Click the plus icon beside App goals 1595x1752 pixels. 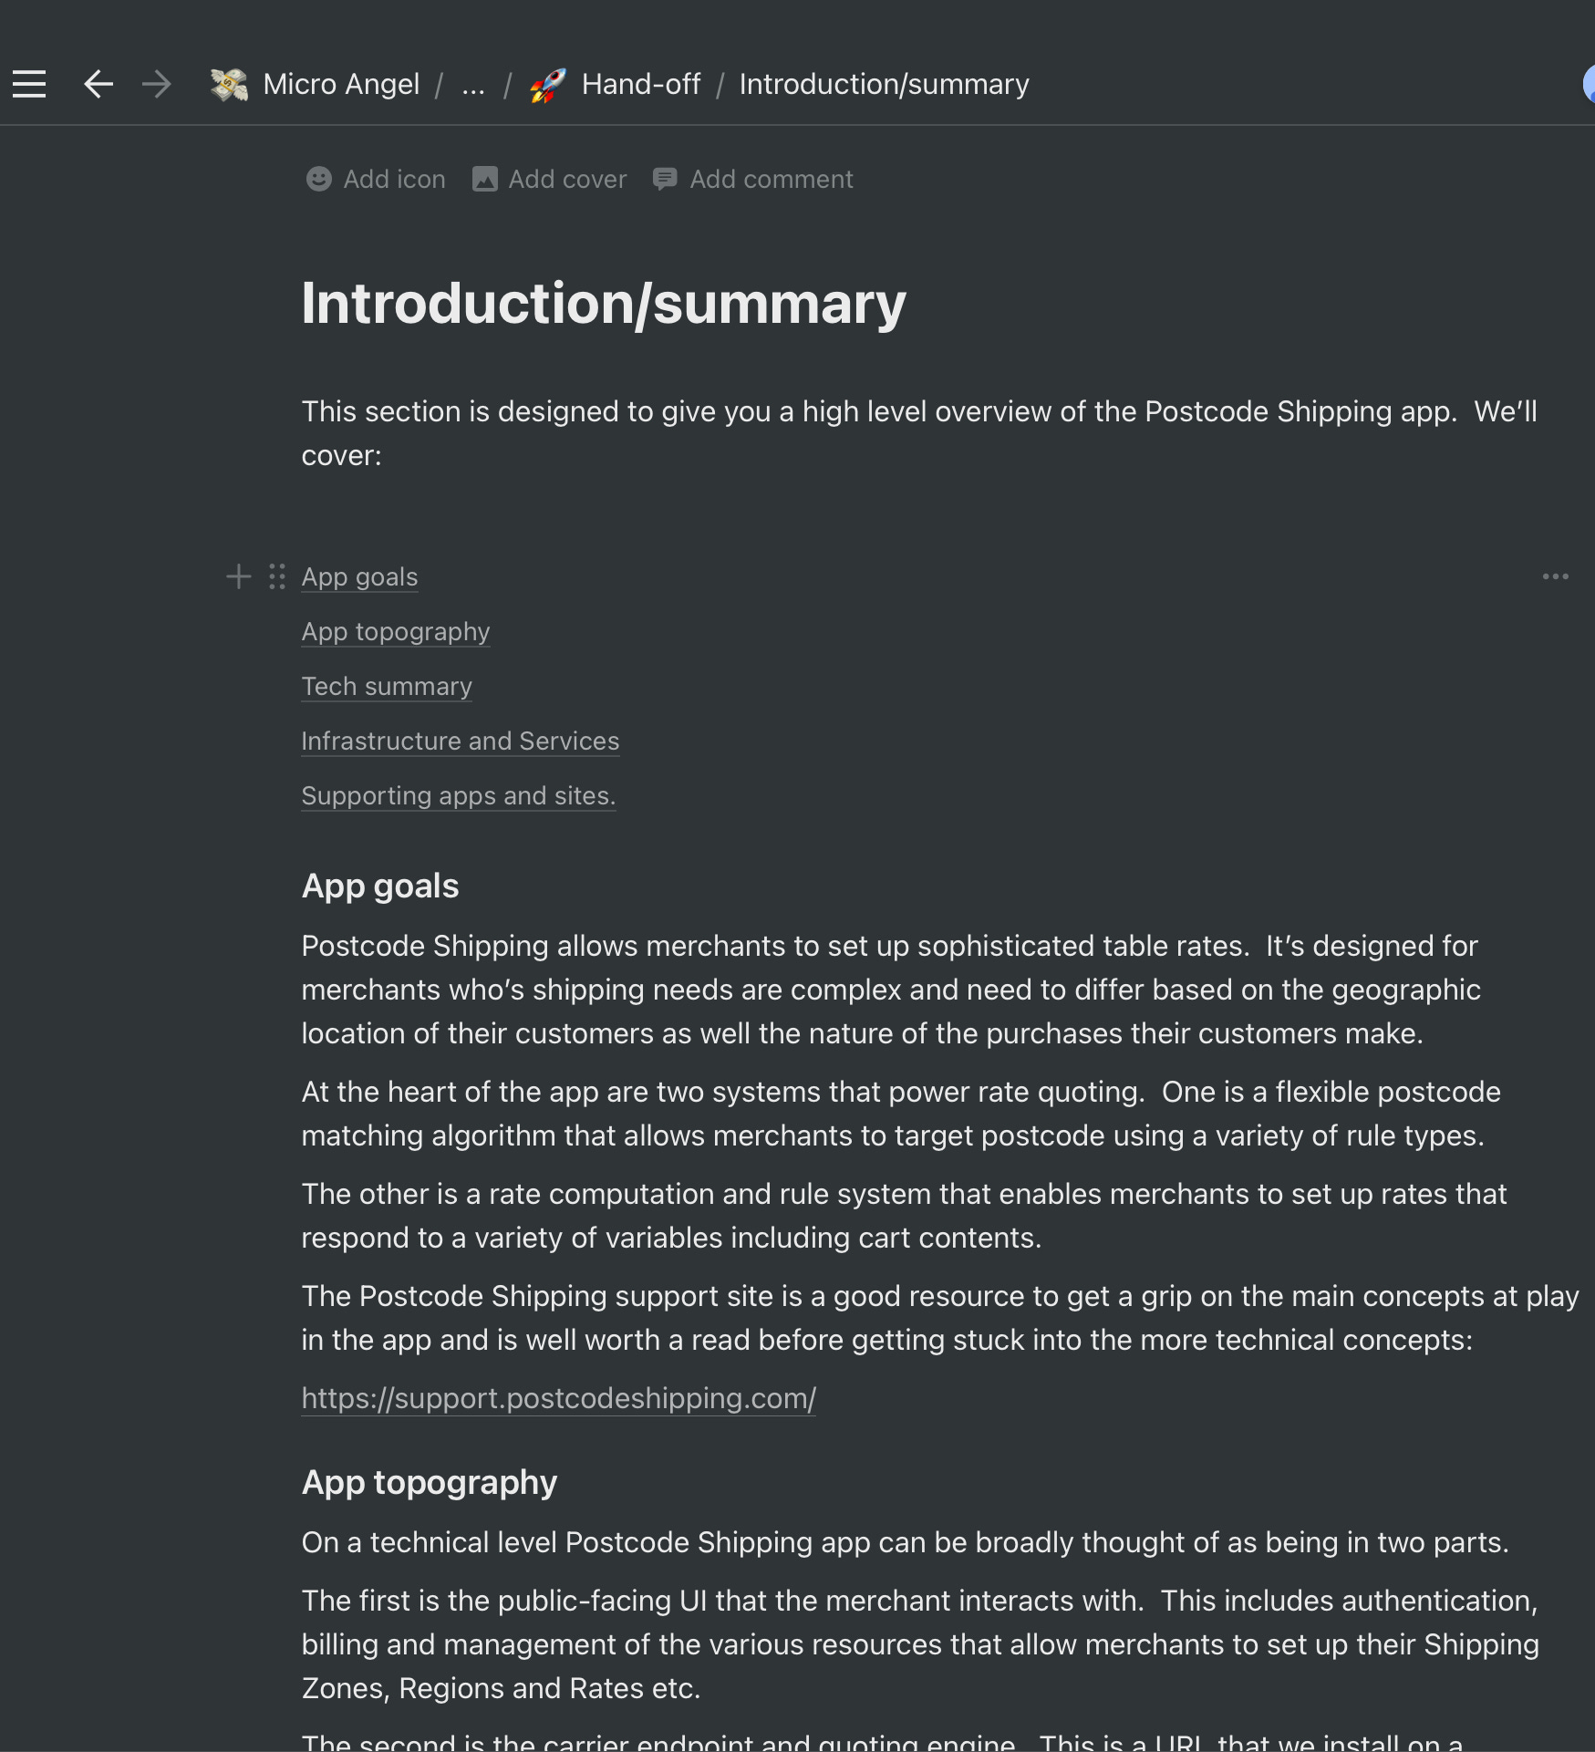click(x=238, y=576)
